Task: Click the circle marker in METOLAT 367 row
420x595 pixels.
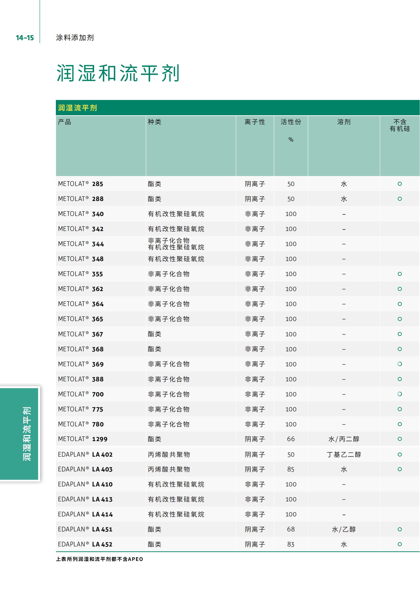Action: [400, 334]
